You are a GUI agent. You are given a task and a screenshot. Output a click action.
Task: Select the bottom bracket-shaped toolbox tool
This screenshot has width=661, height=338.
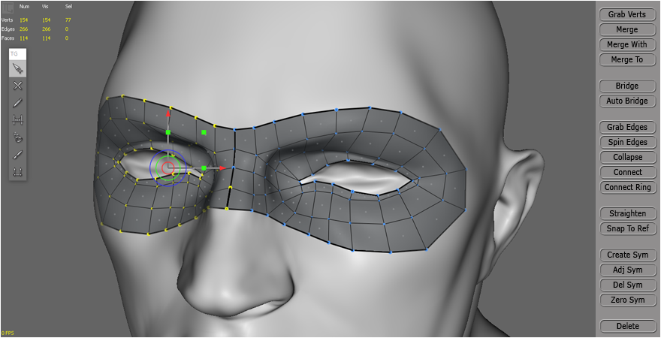[18, 172]
